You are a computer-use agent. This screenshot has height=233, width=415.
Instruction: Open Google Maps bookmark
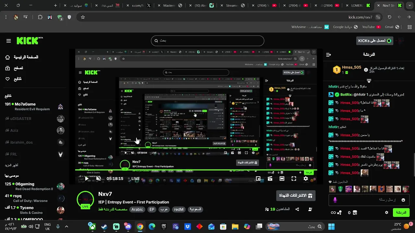[345, 27]
